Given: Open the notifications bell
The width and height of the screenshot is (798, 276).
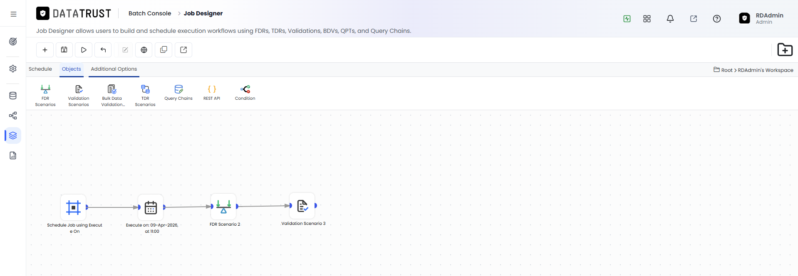Looking at the screenshot, I should click(x=670, y=19).
